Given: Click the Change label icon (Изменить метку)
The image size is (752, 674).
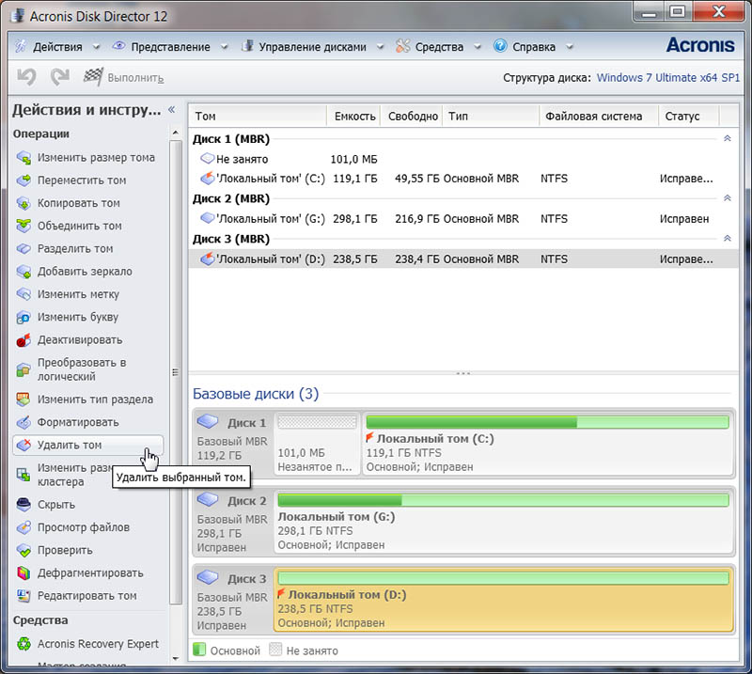Looking at the screenshot, I should (23, 294).
